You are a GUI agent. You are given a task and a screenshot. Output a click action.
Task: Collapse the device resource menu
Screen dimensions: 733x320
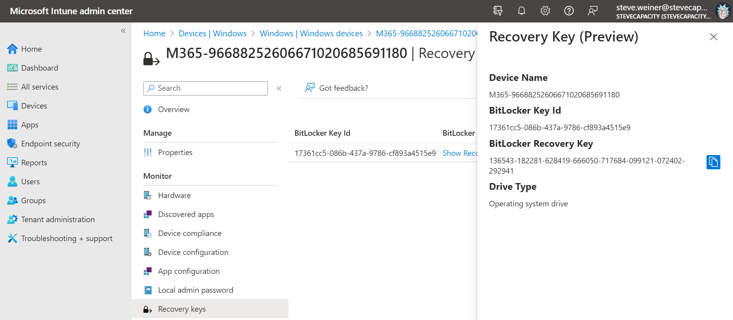[x=279, y=88]
